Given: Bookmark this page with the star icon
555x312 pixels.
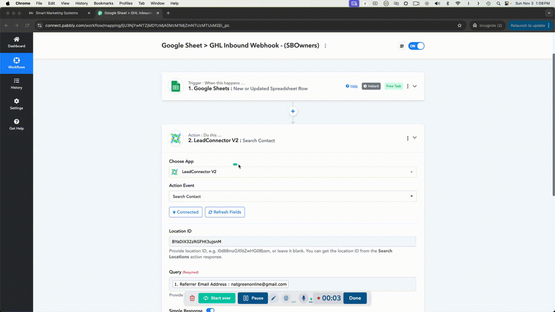Looking at the screenshot, I should 460,26.
